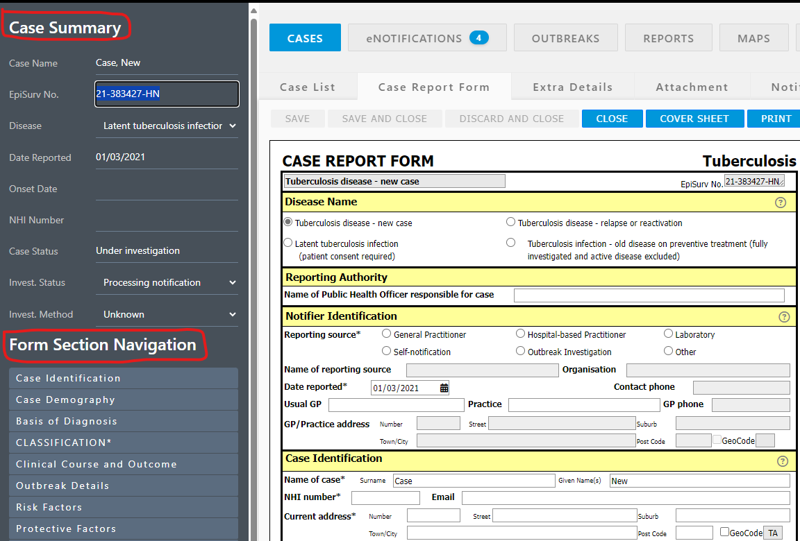Click the form's EpiSurv No. field
The image size is (800, 541).
click(754, 181)
